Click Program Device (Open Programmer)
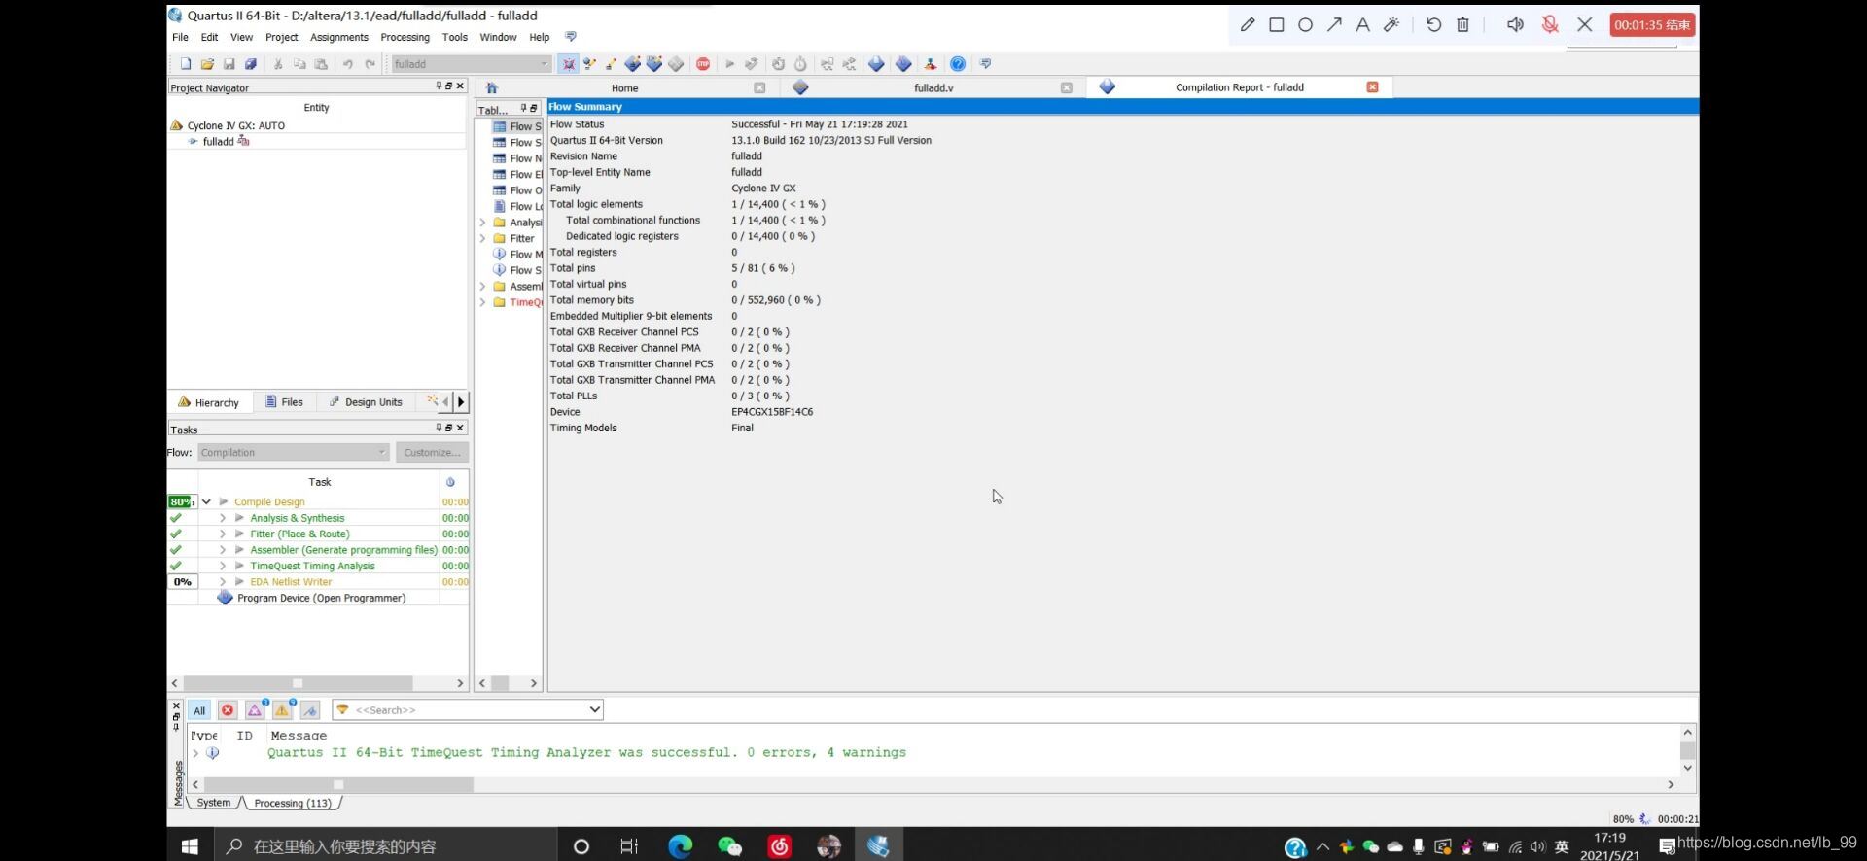This screenshot has width=1867, height=861. click(x=321, y=598)
